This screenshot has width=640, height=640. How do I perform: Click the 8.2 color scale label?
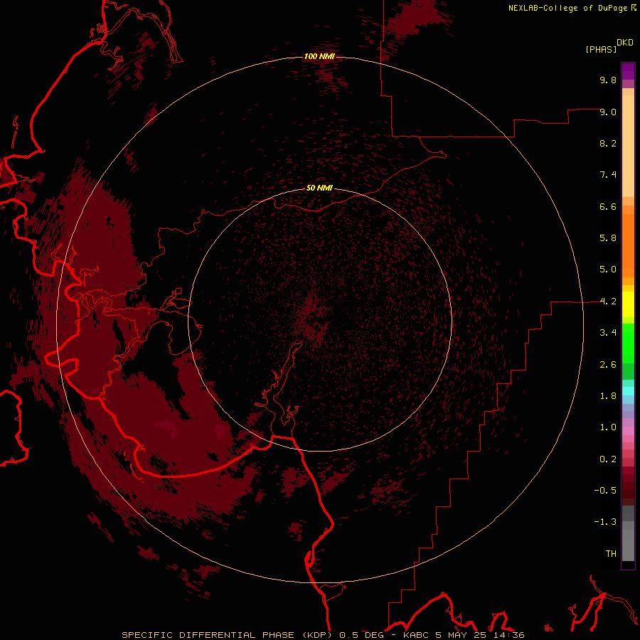608,143
